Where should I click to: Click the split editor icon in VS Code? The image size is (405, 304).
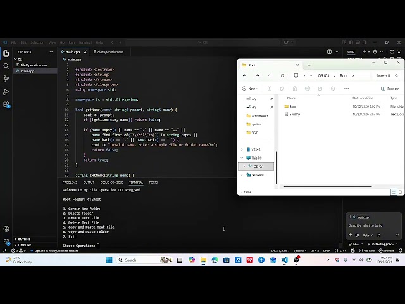(329, 52)
